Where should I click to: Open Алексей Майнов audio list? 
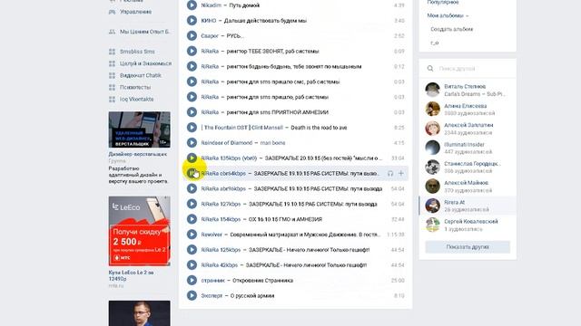(x=468, y=187)
